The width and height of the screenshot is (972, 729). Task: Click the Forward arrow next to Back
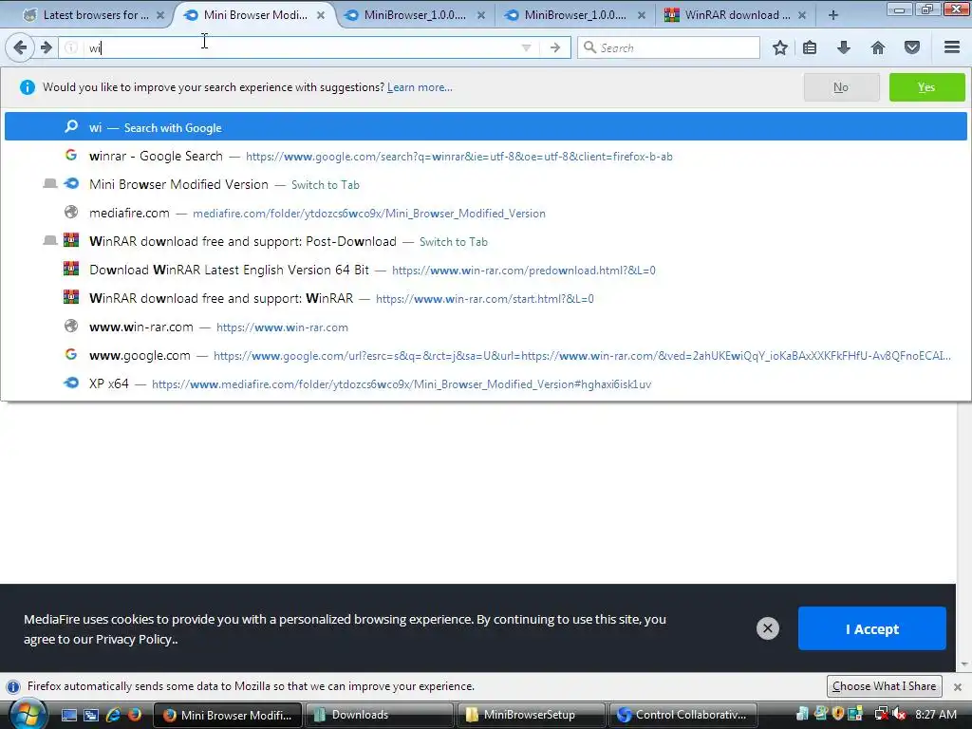[x=47, y=47]
